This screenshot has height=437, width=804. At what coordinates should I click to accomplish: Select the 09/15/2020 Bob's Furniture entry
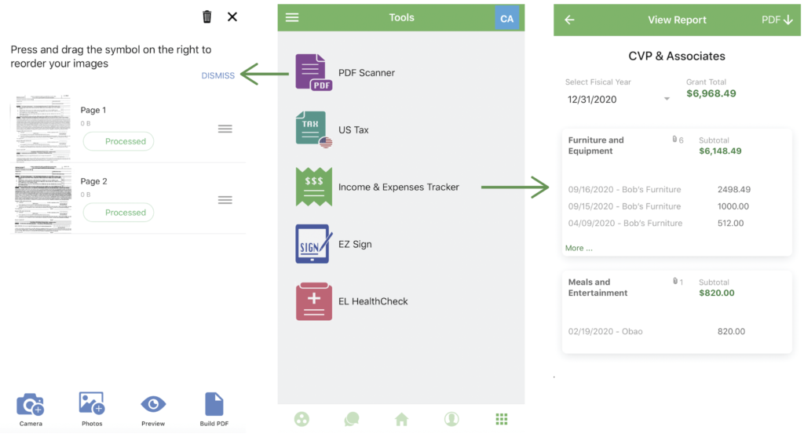624,206
